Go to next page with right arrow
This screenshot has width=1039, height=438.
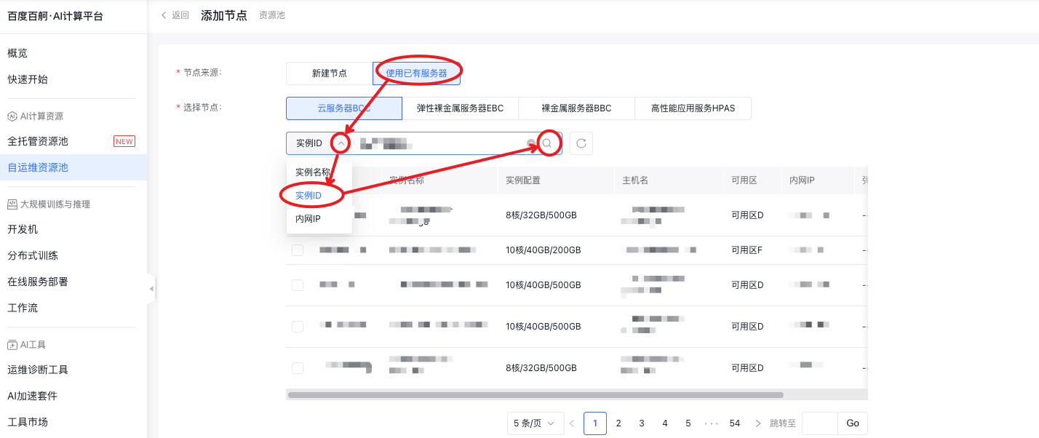[x=758, y=423]
